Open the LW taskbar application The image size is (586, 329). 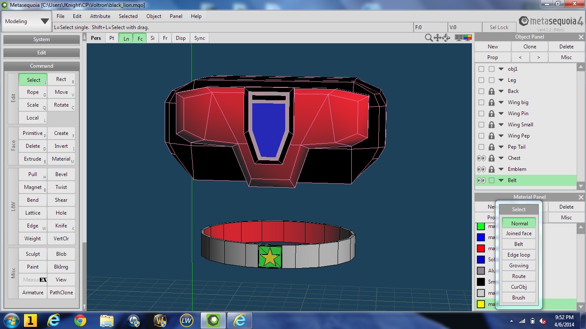point(187,320)
